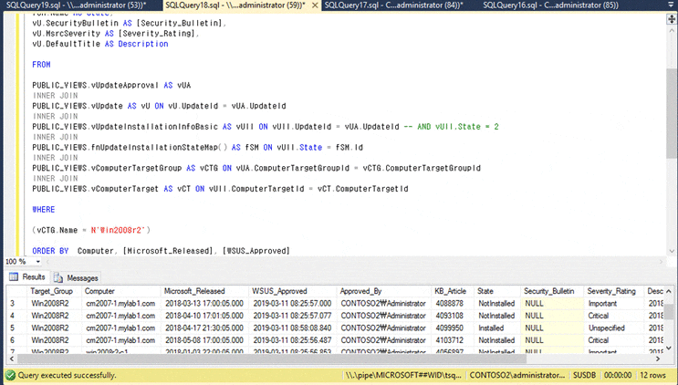
Task: Switch to the SQLQuery16.sql tab
Action: click(550, 5)
